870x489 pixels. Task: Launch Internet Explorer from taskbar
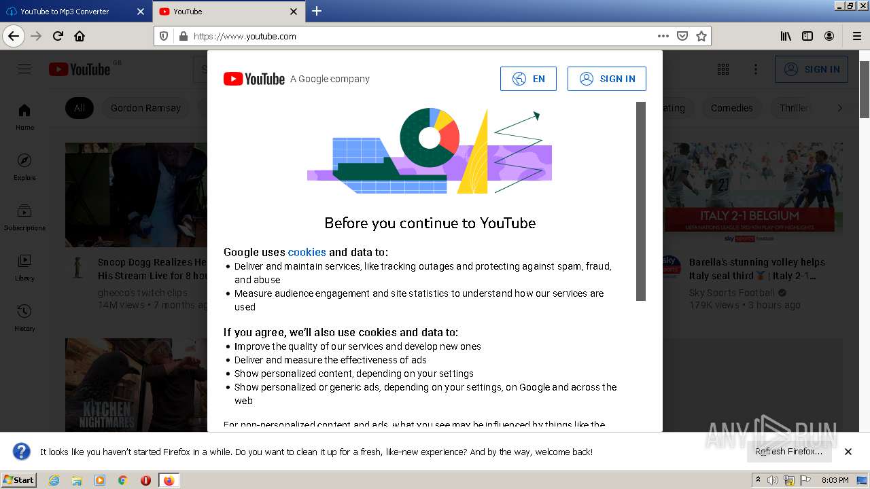point(54,480)
